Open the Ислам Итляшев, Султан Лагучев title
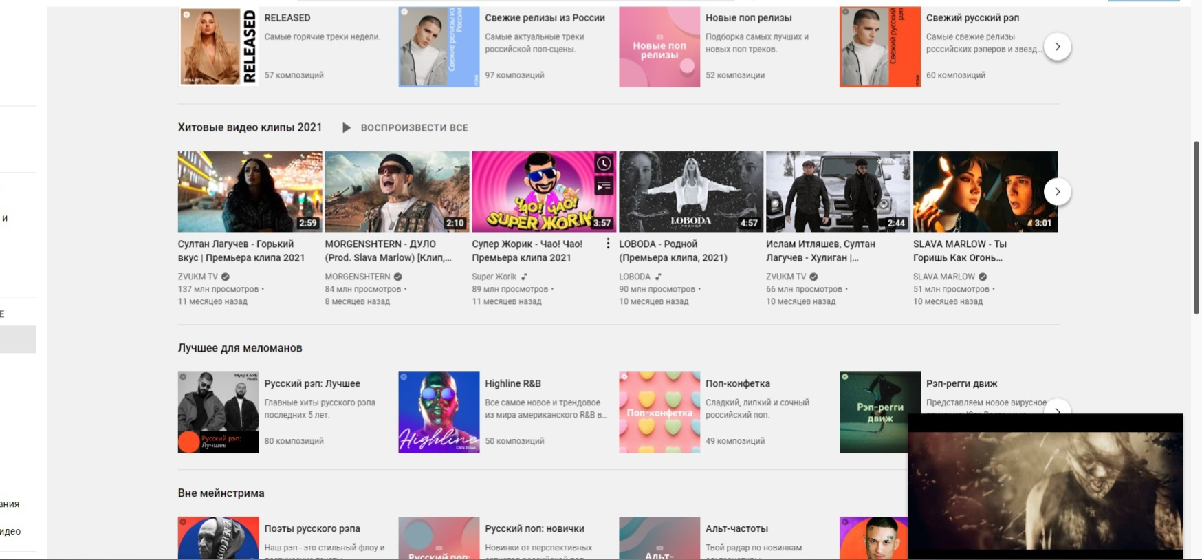The height and width of the screenshot is (560, 1202). tap(821, 250)
